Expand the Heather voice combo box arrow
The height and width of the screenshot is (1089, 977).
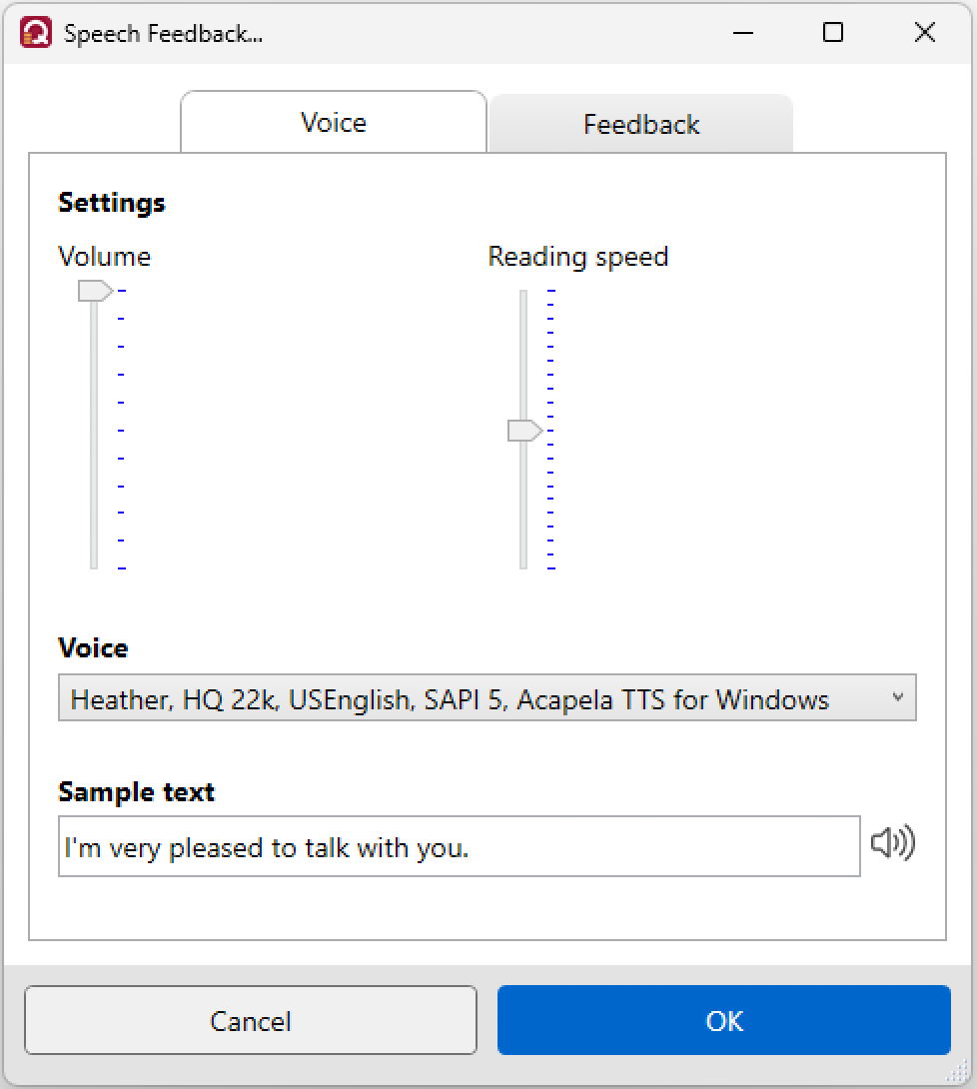coord(898,697)
